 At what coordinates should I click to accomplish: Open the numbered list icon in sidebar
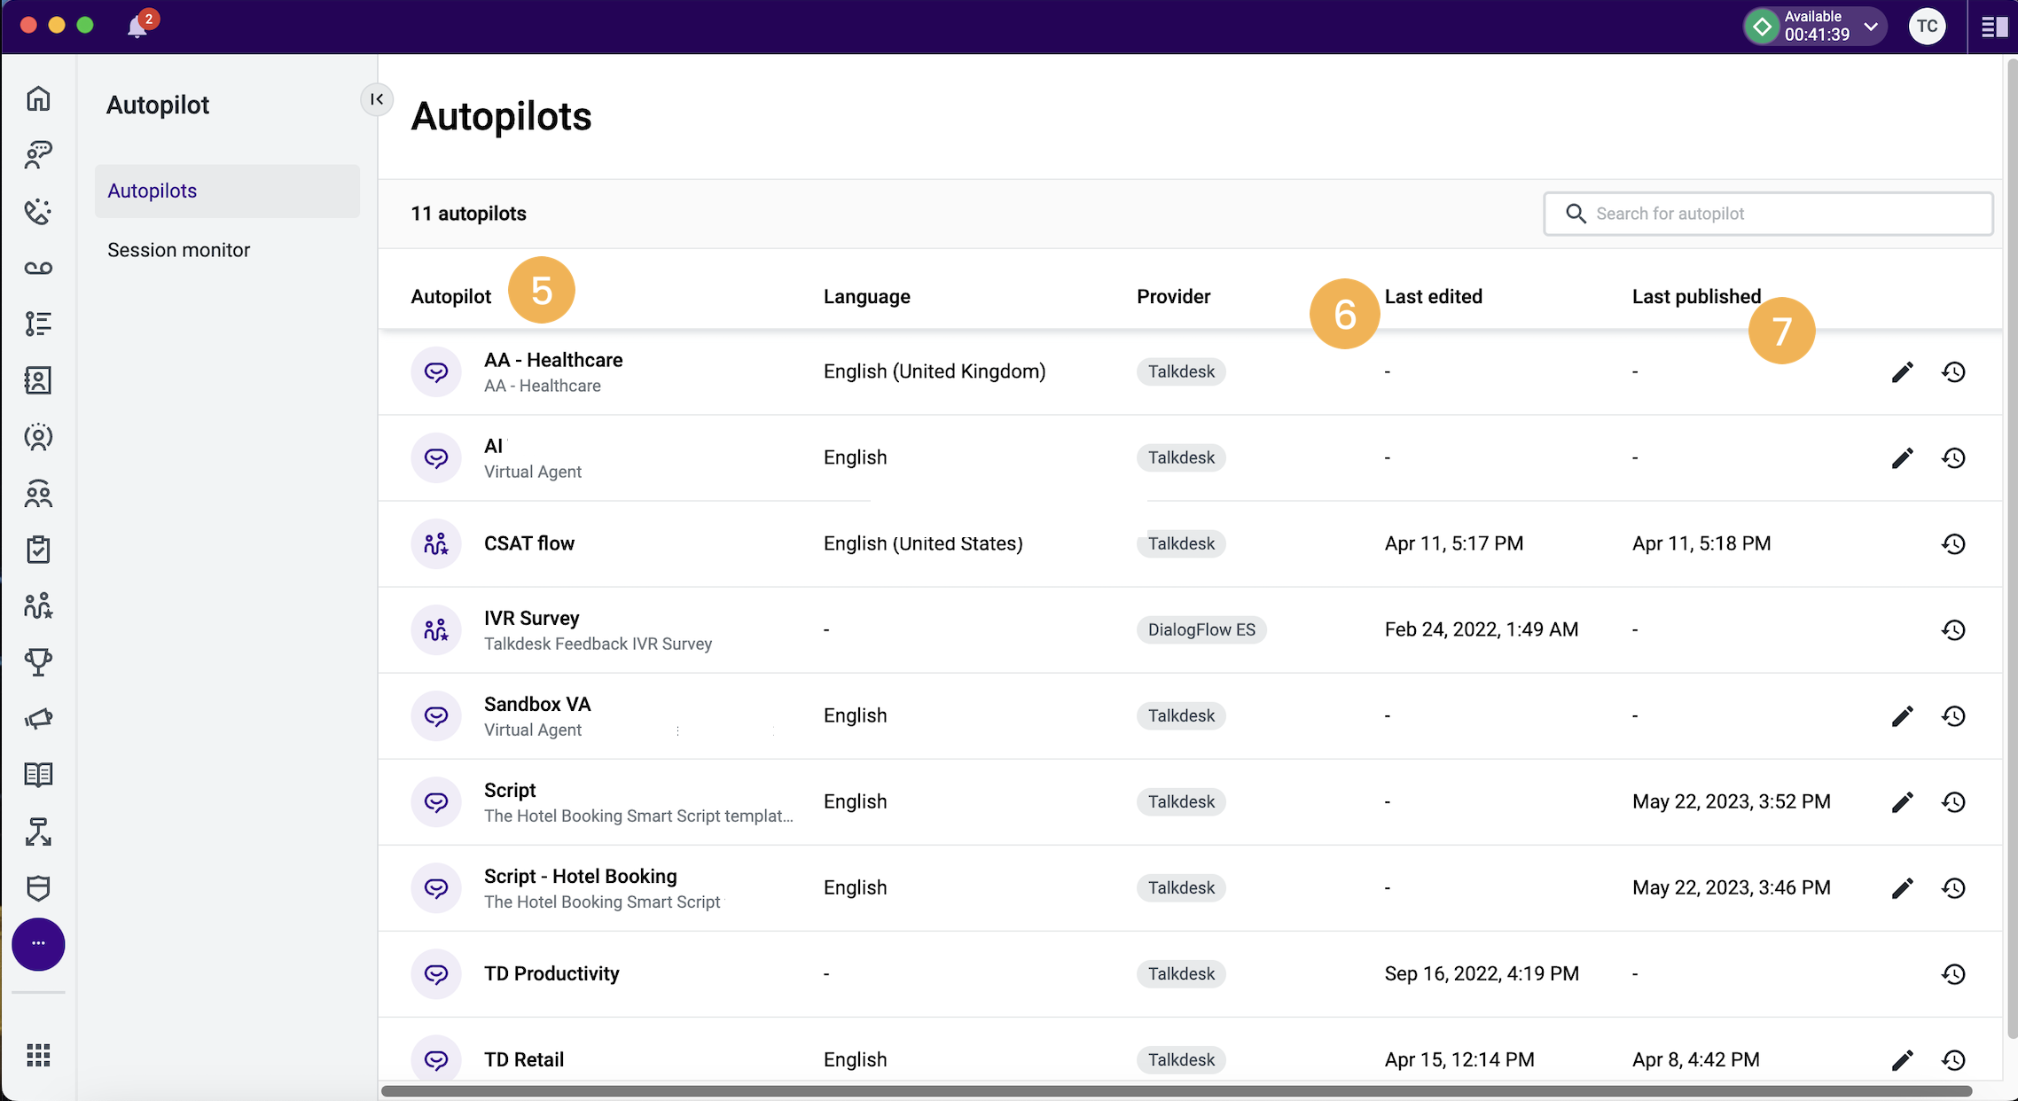38,324
